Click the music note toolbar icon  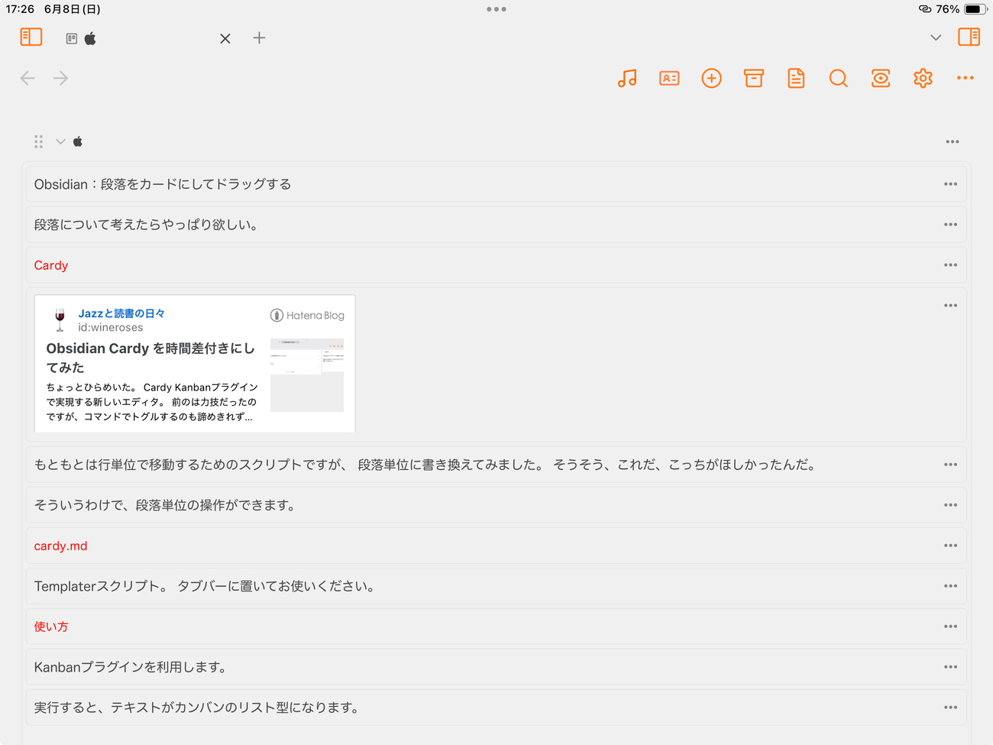coord(627,78)
